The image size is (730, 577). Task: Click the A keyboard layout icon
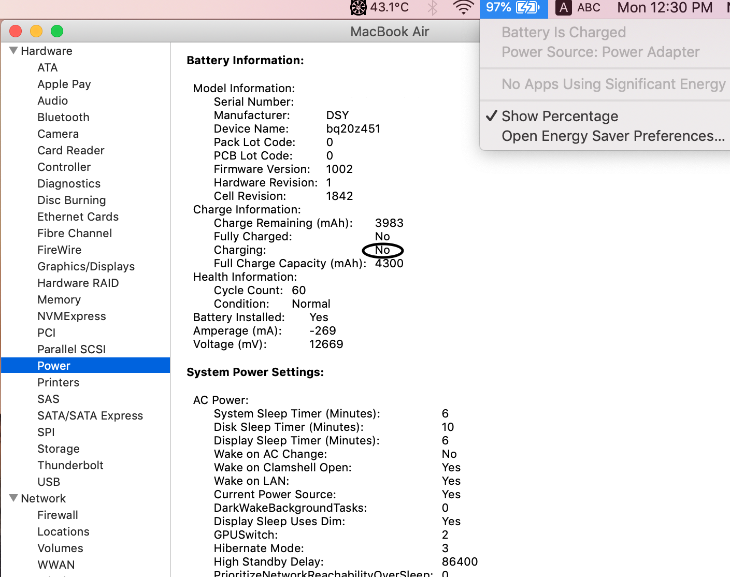[563, 8]
